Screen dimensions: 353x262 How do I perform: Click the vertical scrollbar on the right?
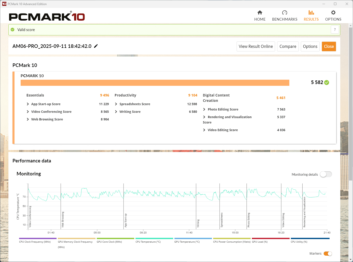(x=351, y=102)
